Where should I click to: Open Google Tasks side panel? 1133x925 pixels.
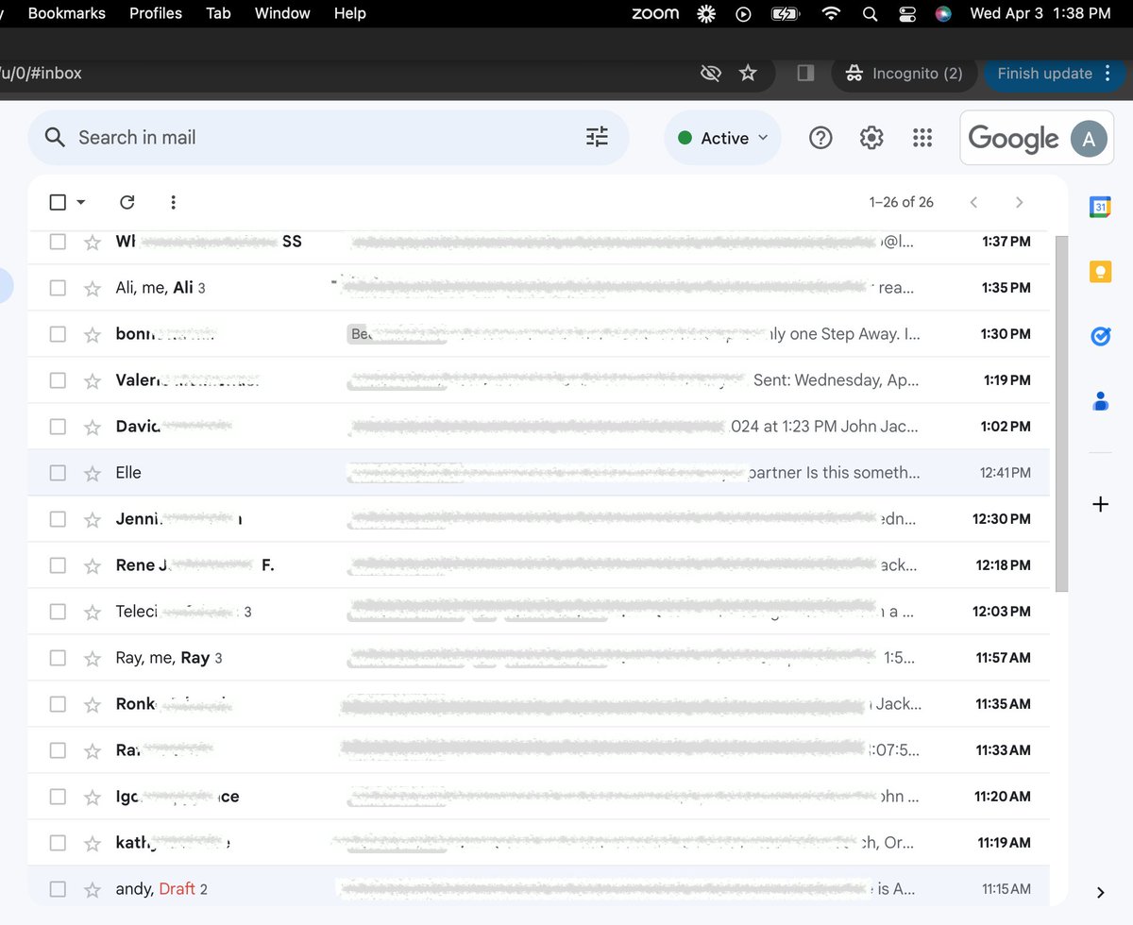point(1100,336)
